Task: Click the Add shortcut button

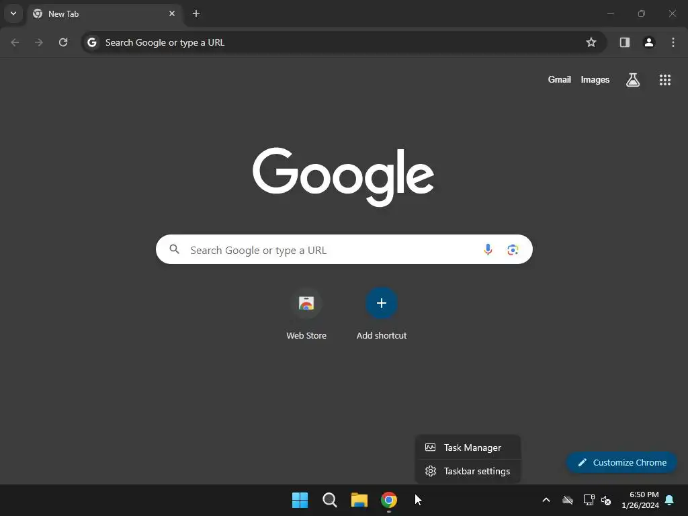Action: point(382,303)
